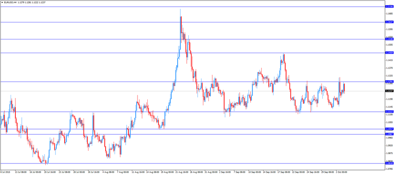Click the 1.1190 price scale value
Screen dimensions: 394x174
(389, 99)
